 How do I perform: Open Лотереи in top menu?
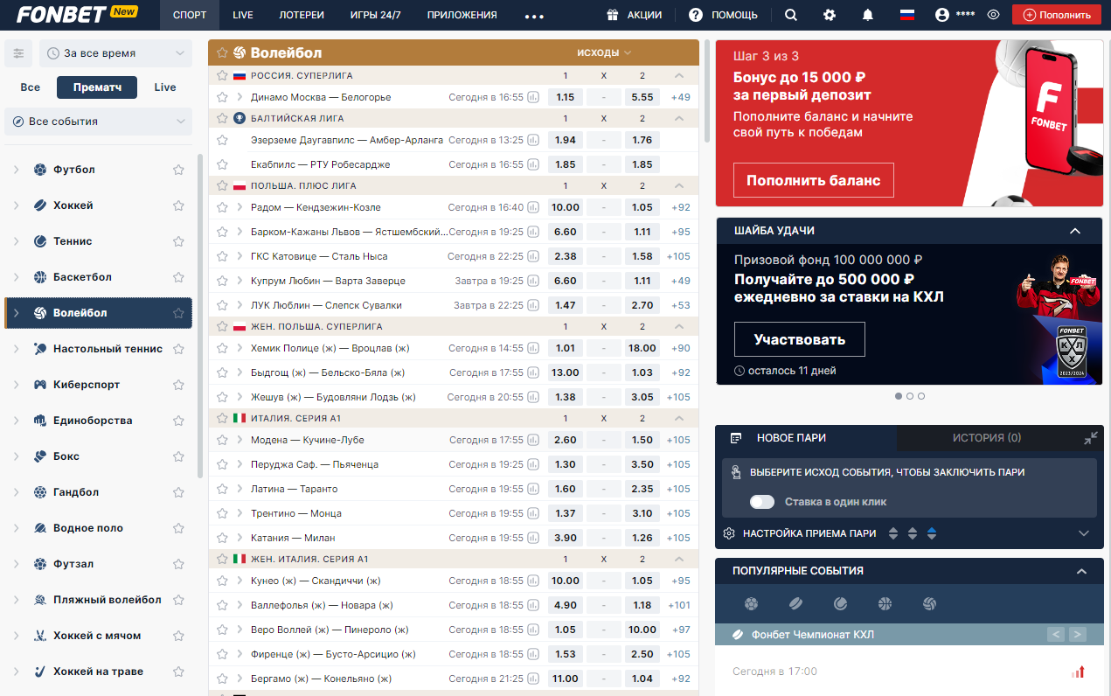(x=302, y=15)
